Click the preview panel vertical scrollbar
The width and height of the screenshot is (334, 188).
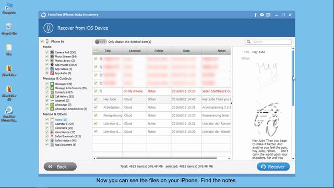pyautogui.click(x=293, y=78)
